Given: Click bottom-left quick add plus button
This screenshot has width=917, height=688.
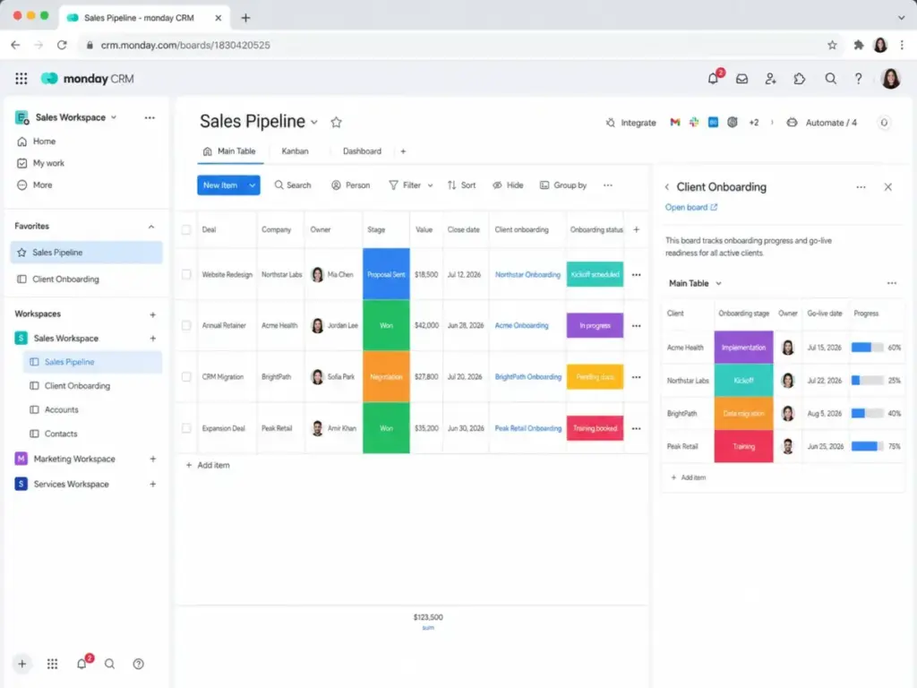Looking at the screenshot, I should [x=21, y=664].
